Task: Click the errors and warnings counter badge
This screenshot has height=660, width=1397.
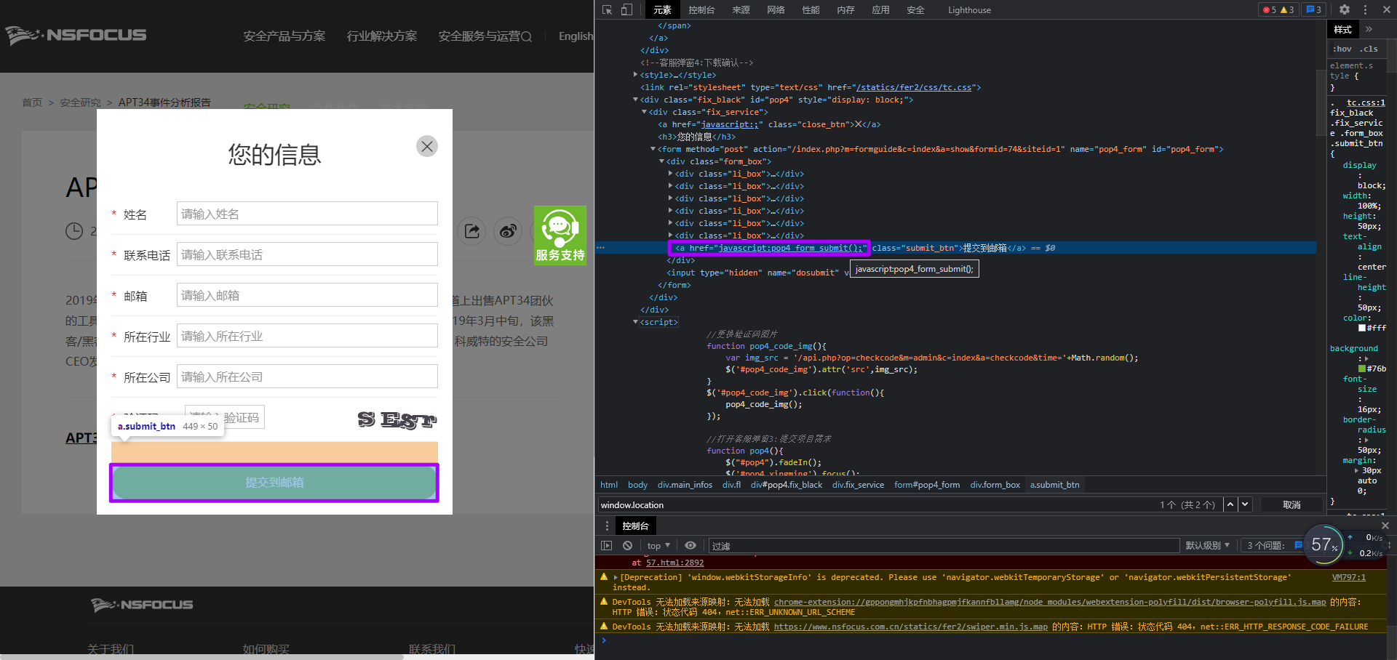Action: click(1278, 10)
